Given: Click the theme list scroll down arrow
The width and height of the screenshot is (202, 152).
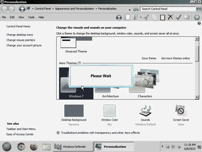Looking at the screenshot, I should [197, 97].
